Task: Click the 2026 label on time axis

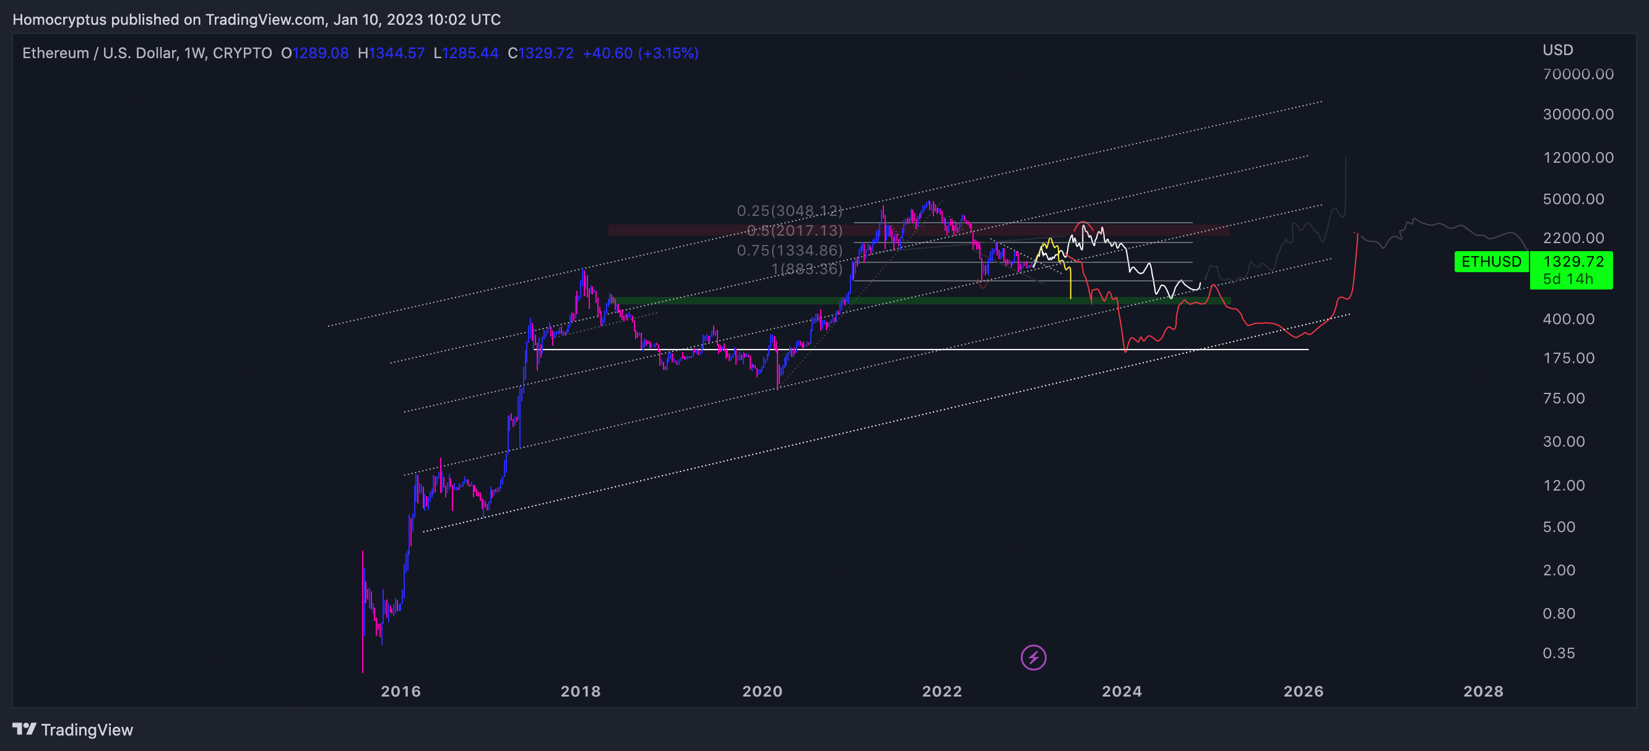Action: click(1304, 691)
